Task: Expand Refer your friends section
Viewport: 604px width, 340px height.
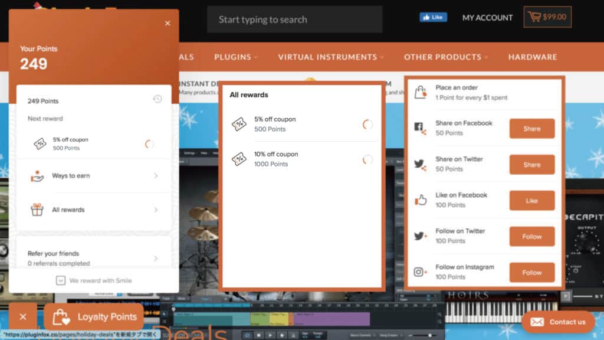Action: pyautogui.click(x=156, y=259)
